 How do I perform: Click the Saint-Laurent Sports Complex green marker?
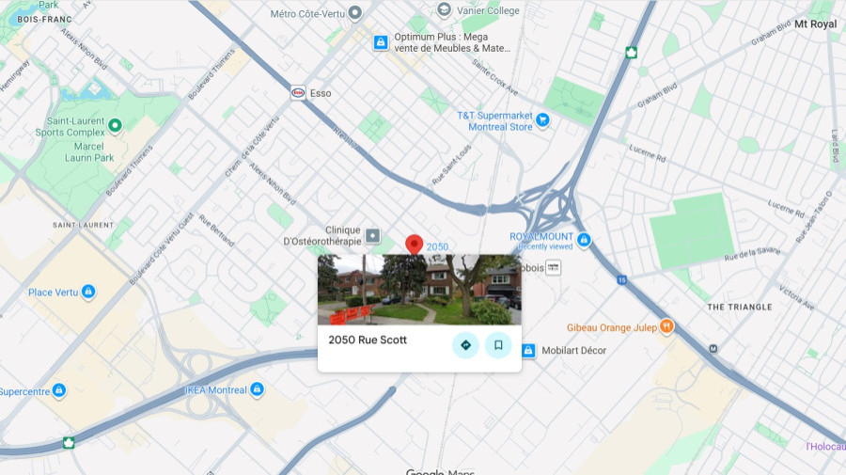point(115,126)
